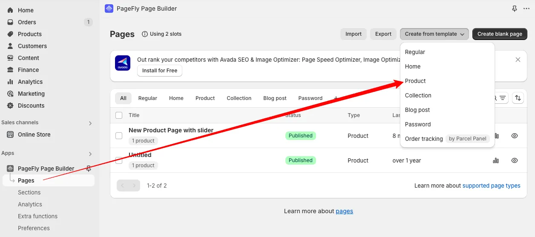535x237 pixels.
Task: Open New Product Page with slider title
Action: [x=171, y=130]
